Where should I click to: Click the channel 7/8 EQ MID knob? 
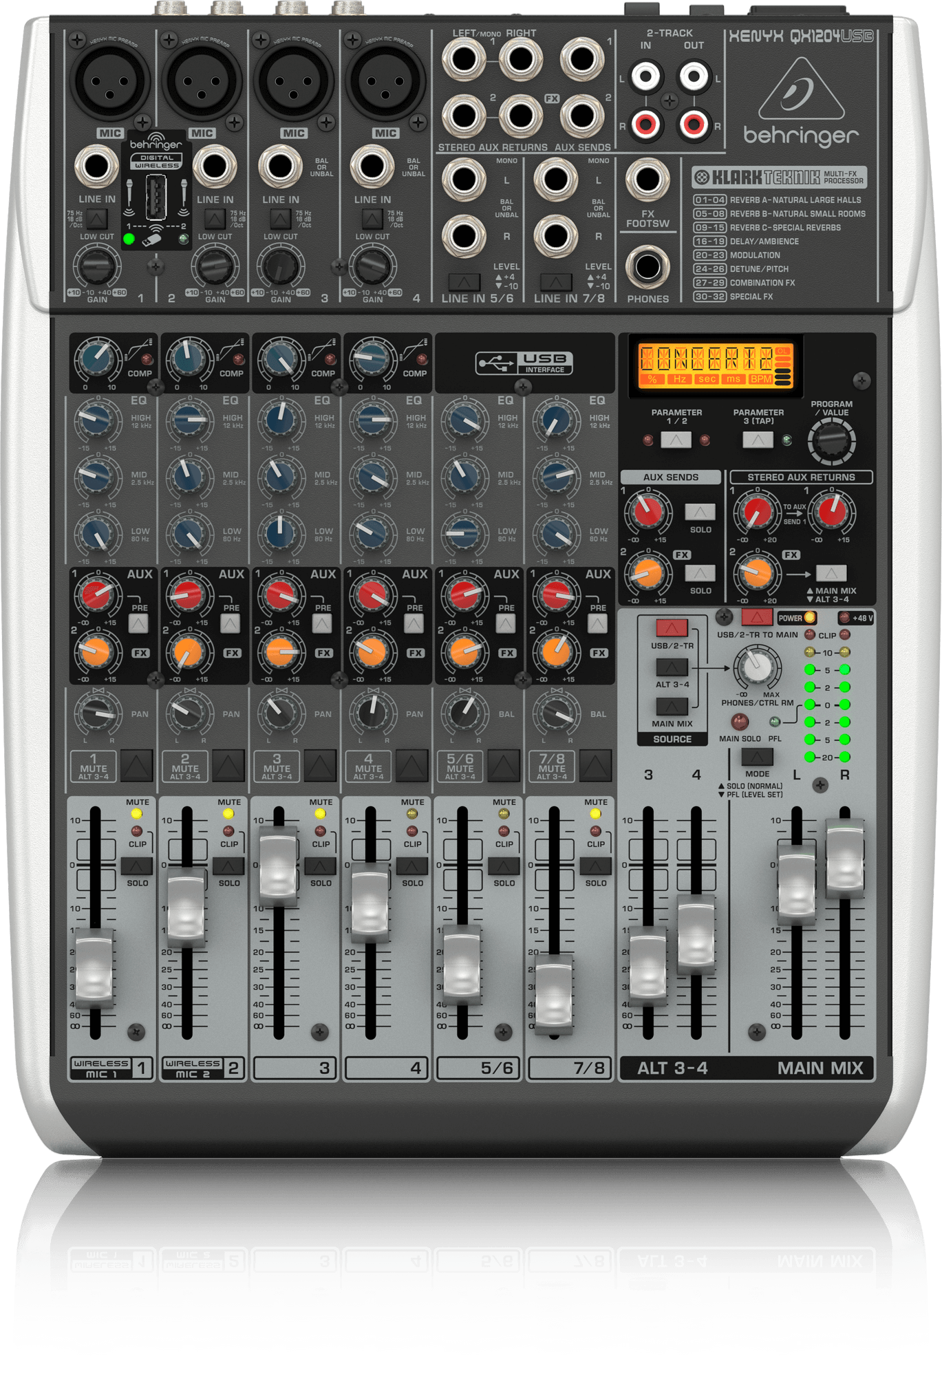[x=555, y=476]
